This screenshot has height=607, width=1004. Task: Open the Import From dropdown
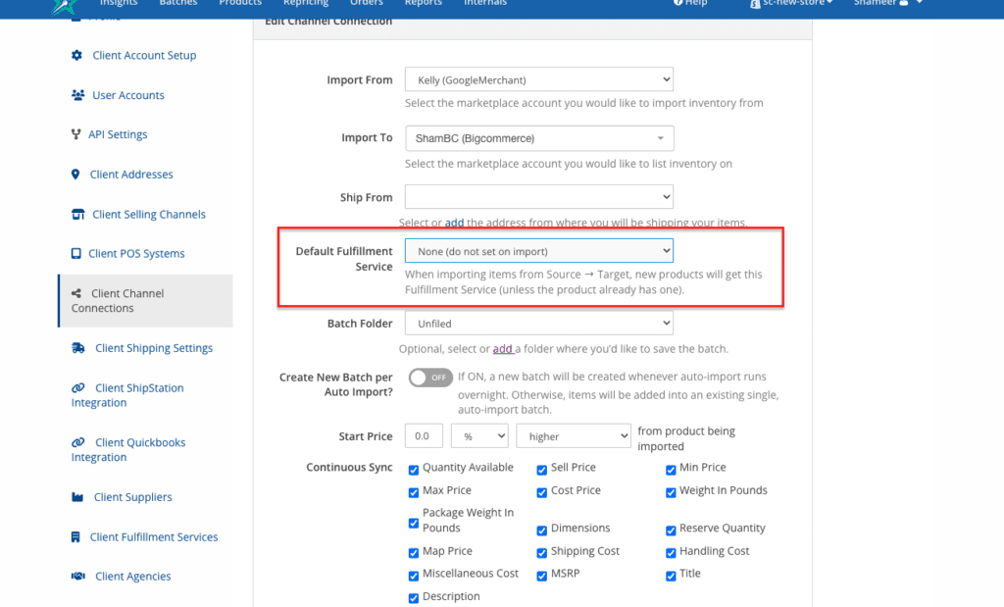pos(538,79)
